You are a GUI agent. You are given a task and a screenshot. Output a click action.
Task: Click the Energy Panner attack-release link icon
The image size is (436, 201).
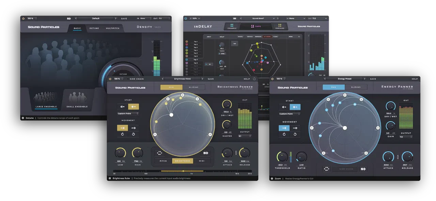[398, 157]
